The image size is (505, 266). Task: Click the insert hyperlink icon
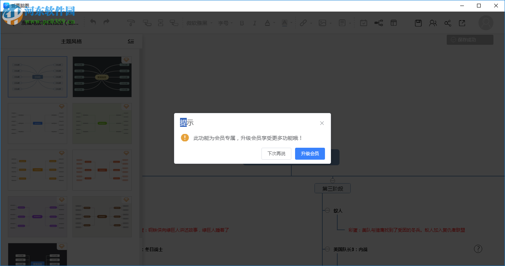tap(303, 22)
